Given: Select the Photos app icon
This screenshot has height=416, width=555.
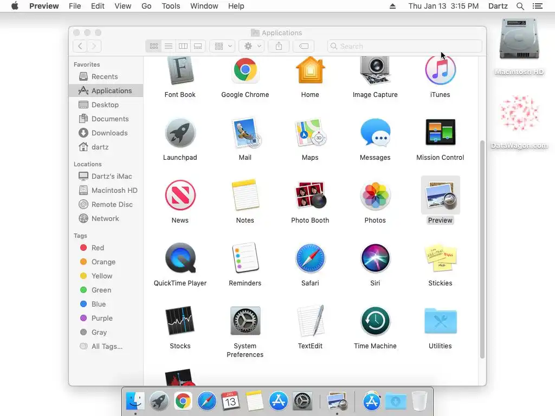Looking at the screenshot, I should pyautogui.click(x=375, y=195).
